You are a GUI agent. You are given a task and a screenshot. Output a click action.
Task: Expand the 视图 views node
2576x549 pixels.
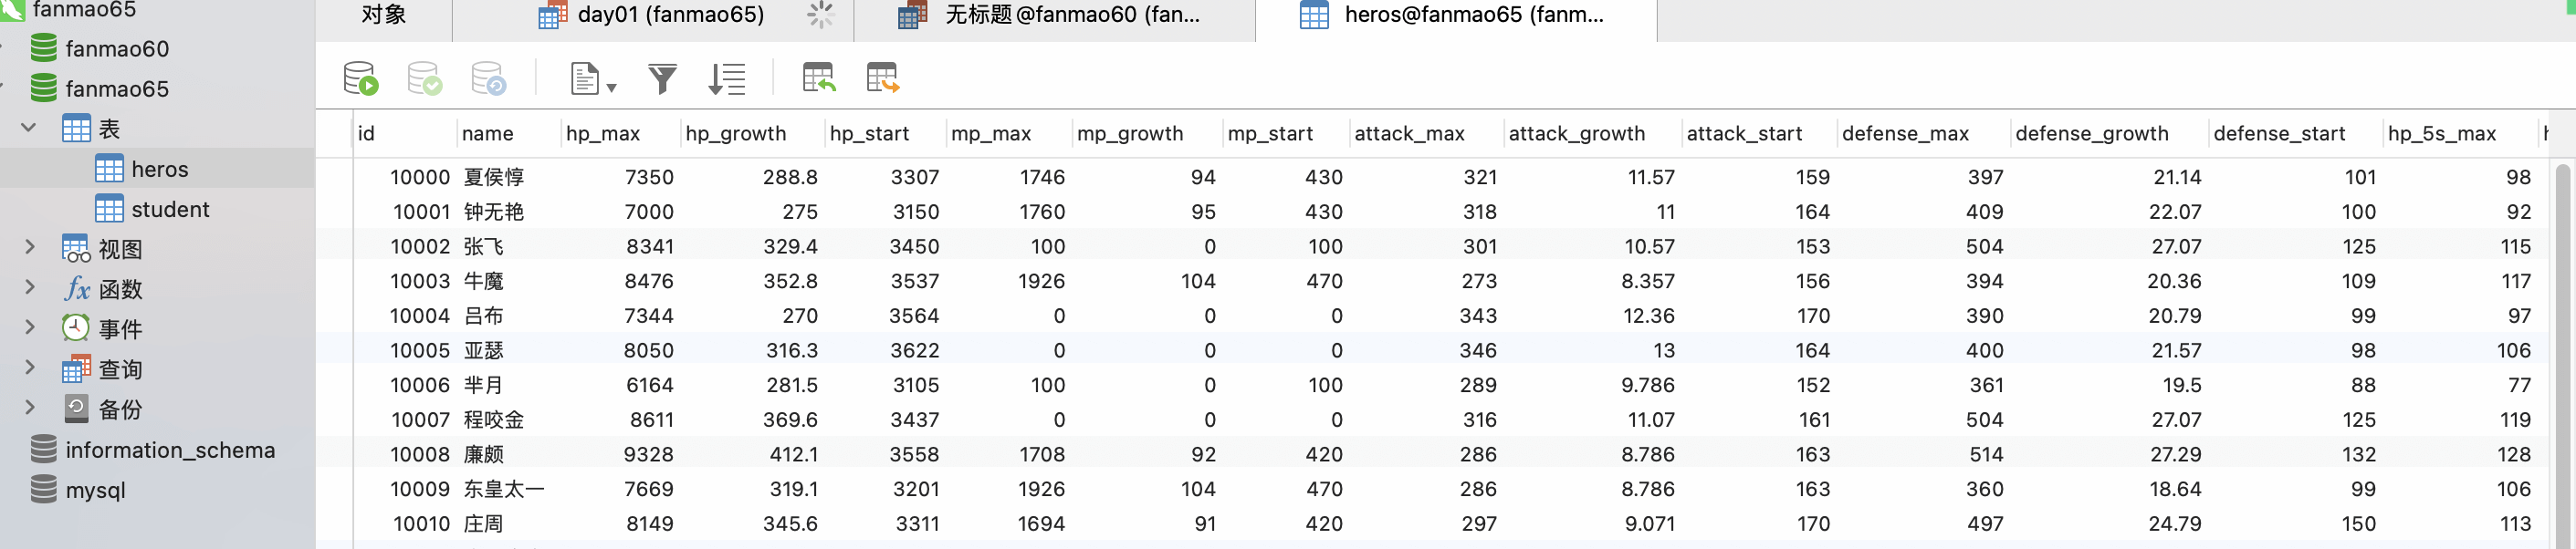point(29,247)
